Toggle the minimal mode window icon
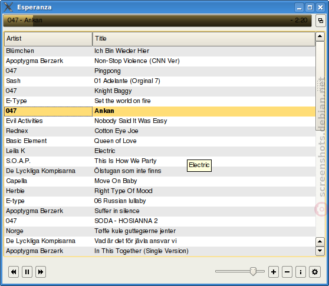This screenshot has height=286, width=329. pyautogui.click(x=321, y=21)
